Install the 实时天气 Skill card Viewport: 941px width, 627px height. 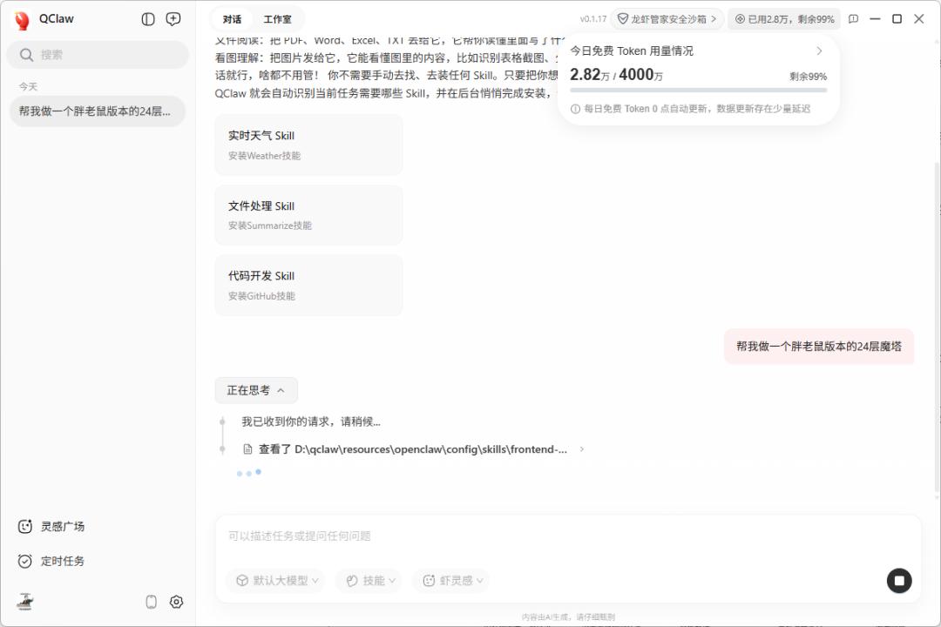(x=308, y=145)
